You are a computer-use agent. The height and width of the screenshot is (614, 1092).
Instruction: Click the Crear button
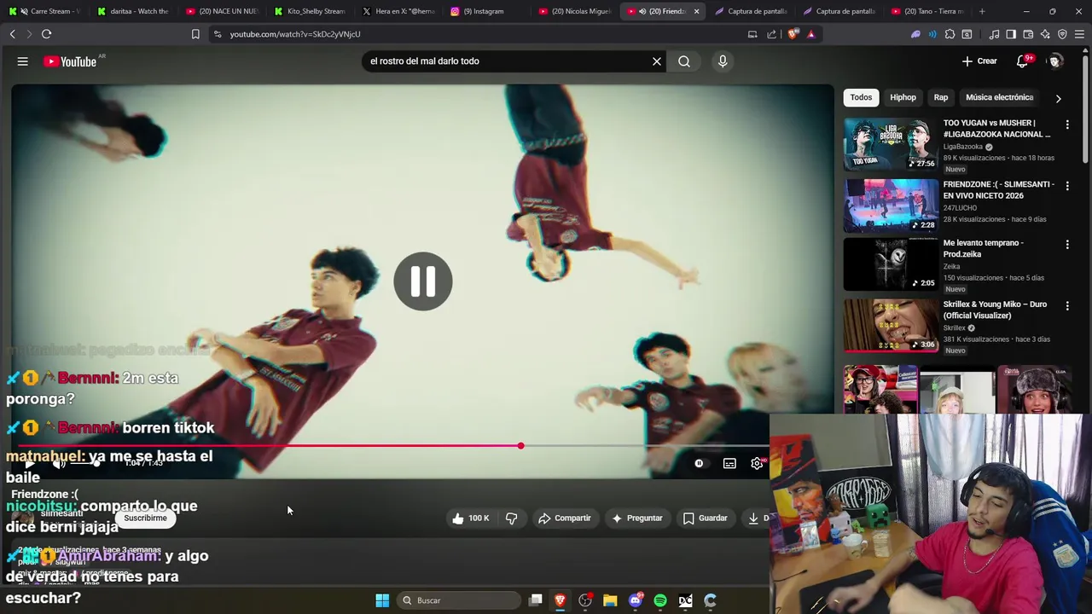979,61
